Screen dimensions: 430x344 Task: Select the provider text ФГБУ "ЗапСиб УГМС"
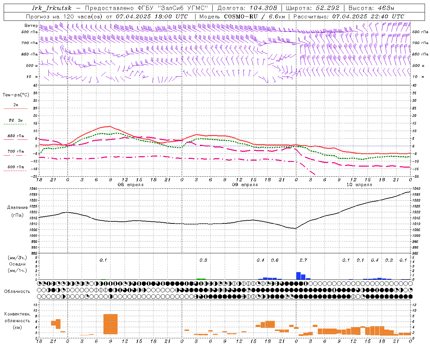tap(173, 8)
